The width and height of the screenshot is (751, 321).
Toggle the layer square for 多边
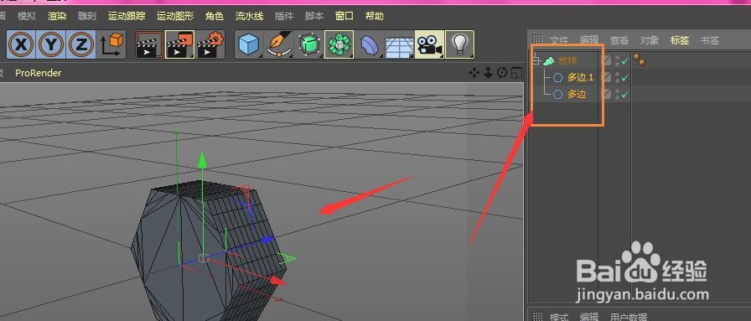tap(607, 94)
